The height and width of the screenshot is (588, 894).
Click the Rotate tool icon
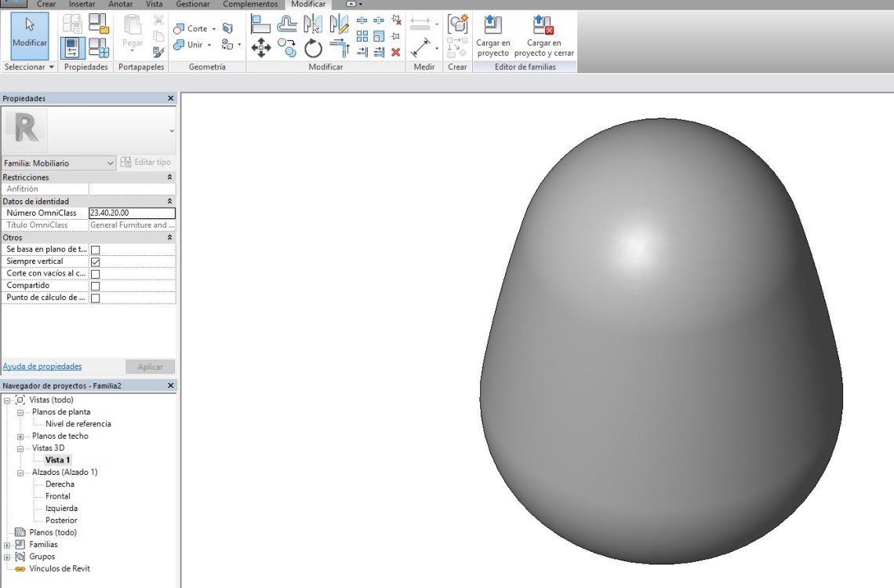tap(313, 49)
